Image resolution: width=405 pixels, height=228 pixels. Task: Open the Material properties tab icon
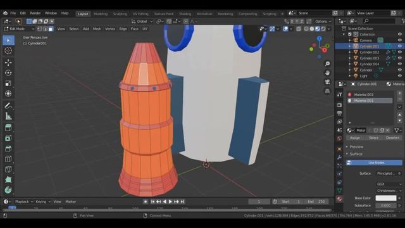click(x=339, y=199)
